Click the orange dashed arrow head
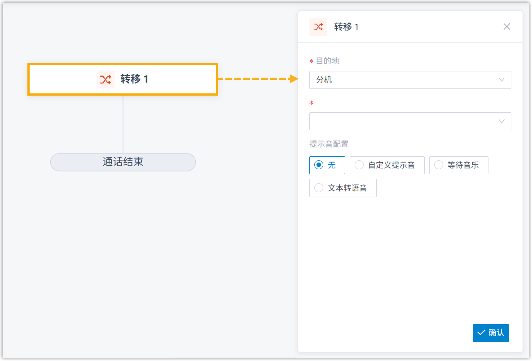 [x=294, y=79]
